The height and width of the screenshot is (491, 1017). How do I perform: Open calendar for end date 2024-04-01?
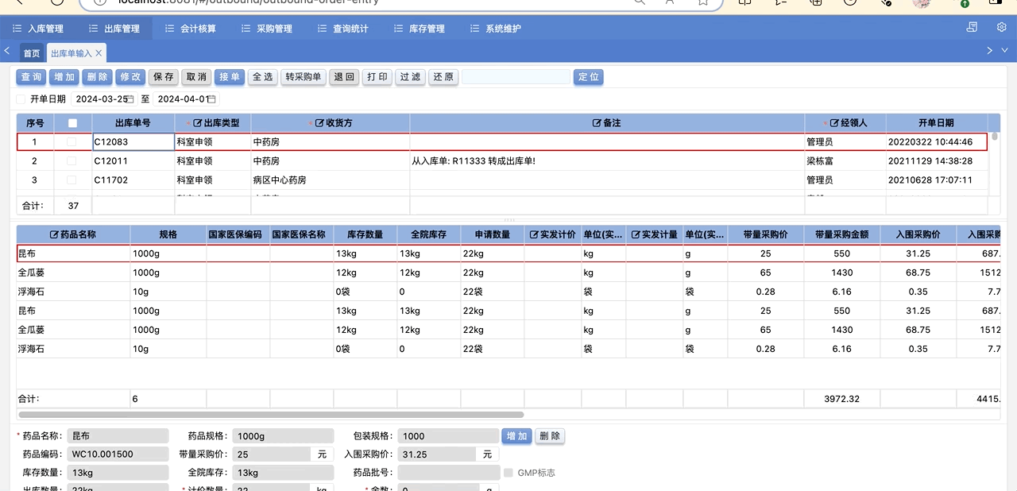(x=212, y=99)
